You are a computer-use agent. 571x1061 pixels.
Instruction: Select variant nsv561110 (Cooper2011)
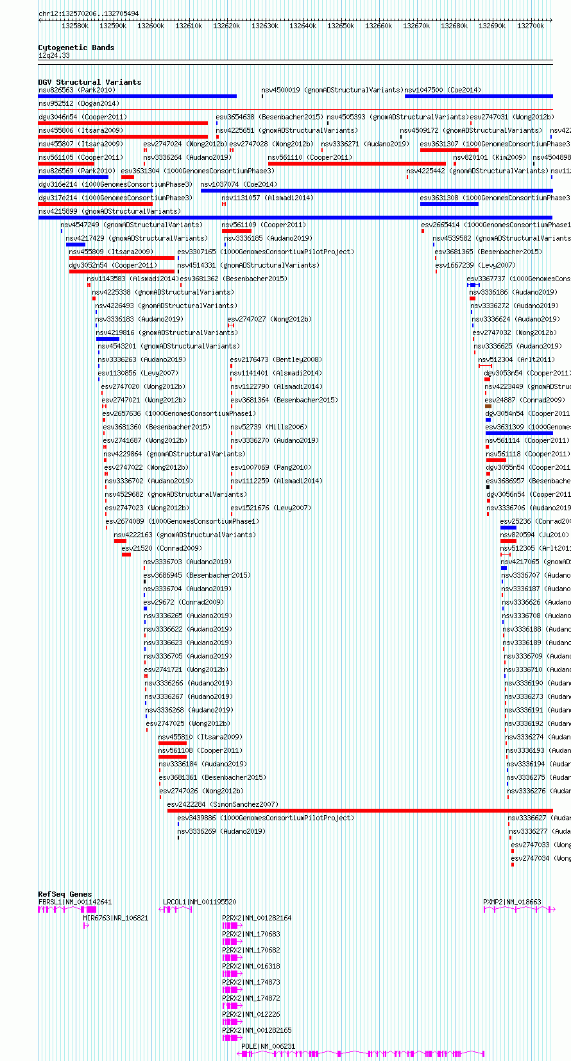click(310, 157)
